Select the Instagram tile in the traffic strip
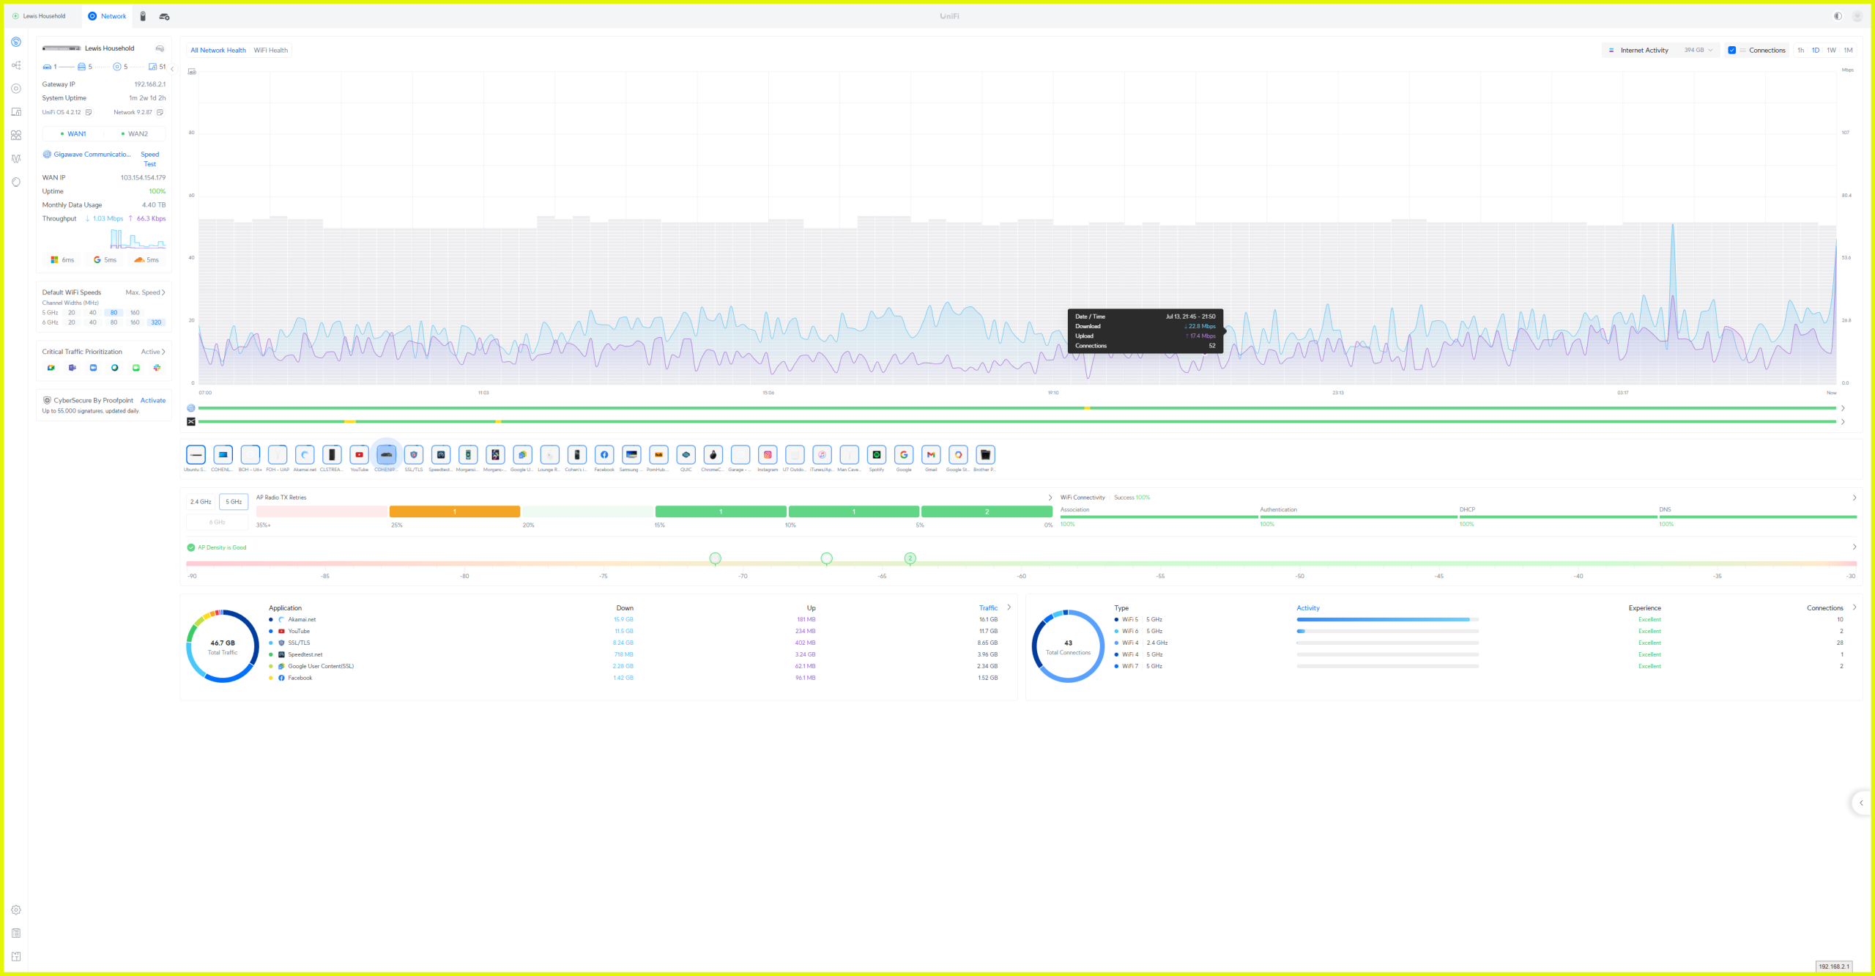This screenshot has height=976, width=1875. coord(768,455)
